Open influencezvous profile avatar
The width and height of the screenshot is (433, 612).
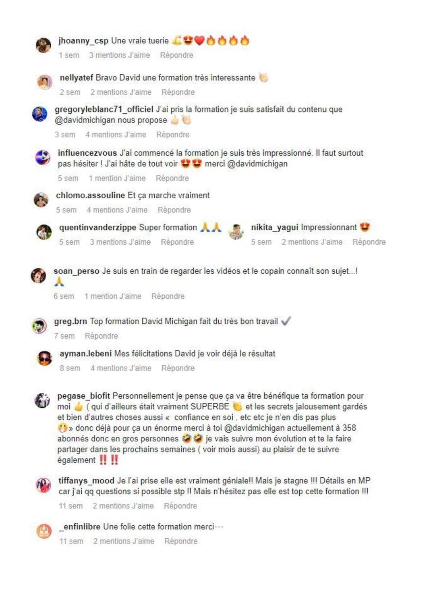pos(43,158)
